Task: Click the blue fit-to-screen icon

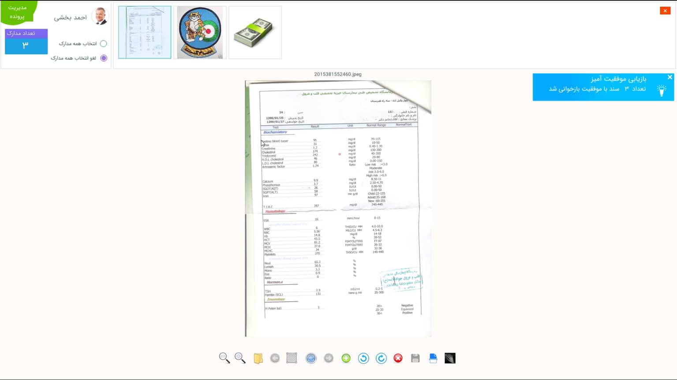Action: click(311, 358)
